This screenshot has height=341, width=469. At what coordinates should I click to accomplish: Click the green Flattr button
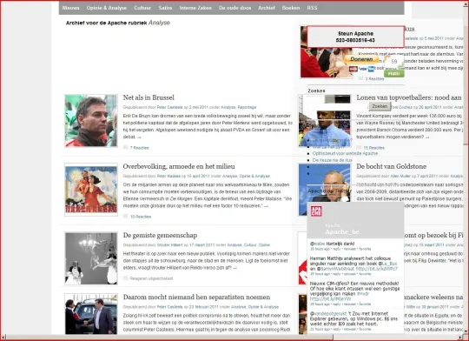click(394, 73)
